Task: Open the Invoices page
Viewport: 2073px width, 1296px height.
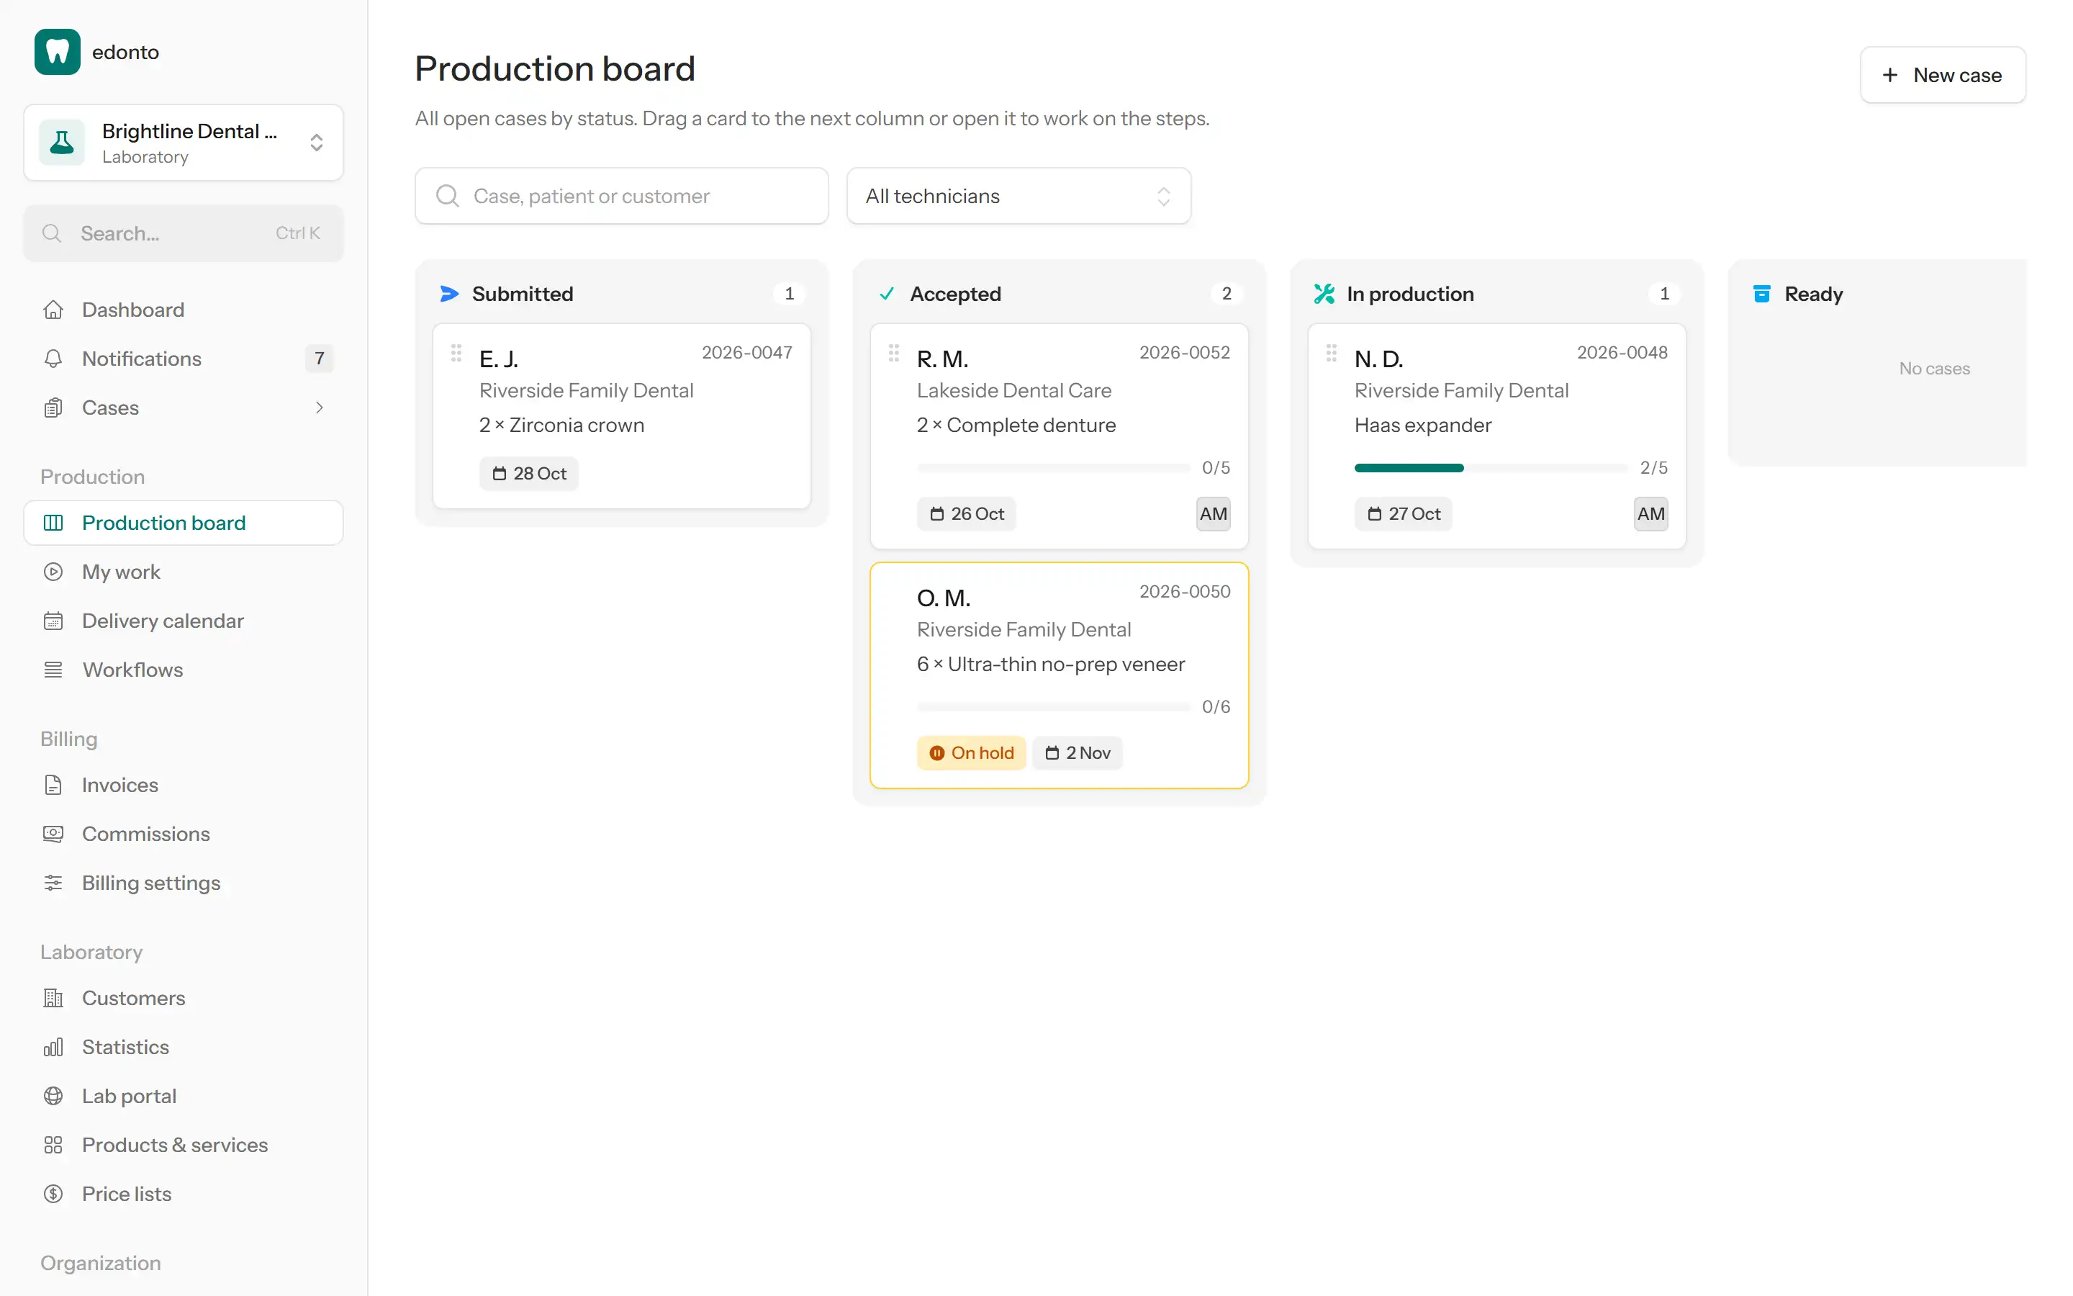Action: (184, 785)
